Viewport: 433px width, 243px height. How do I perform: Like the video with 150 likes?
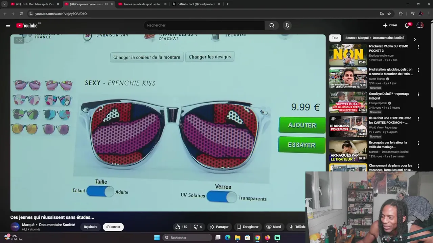(181, 227)
